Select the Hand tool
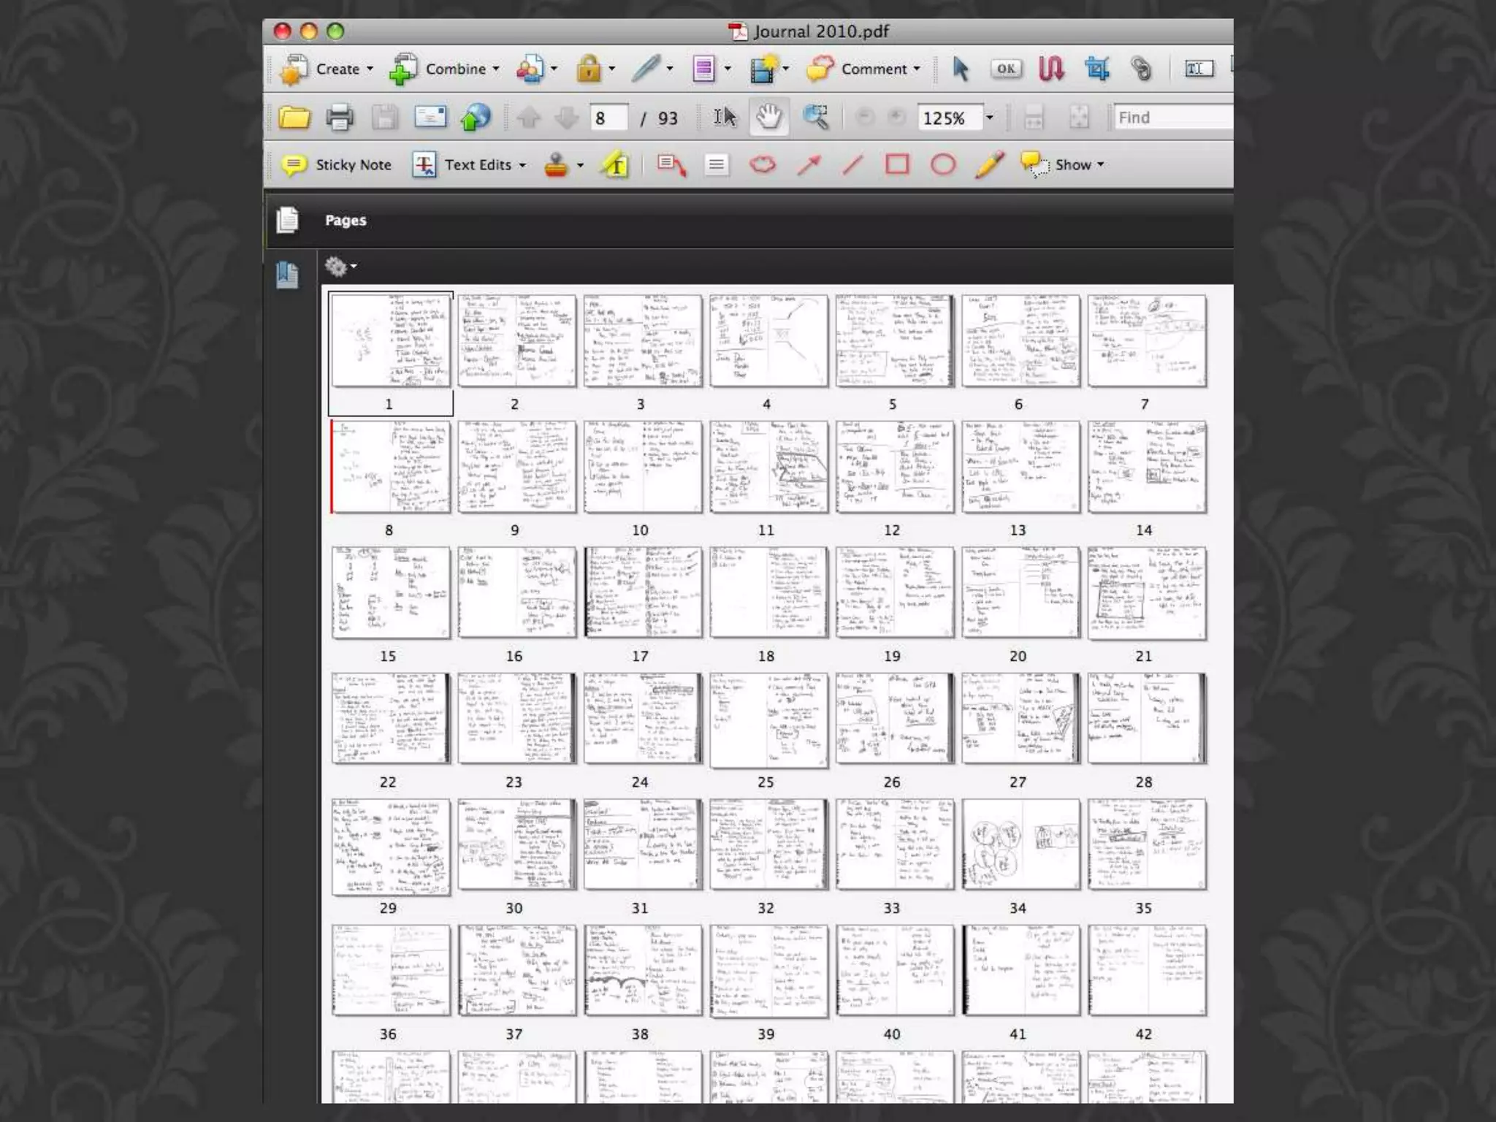 click(768, 118)
